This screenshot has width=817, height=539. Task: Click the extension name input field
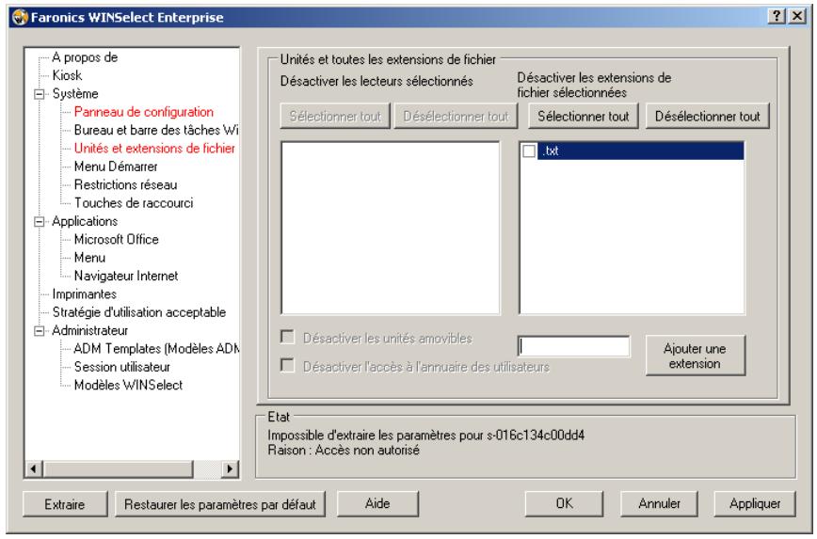pos(573,346)
